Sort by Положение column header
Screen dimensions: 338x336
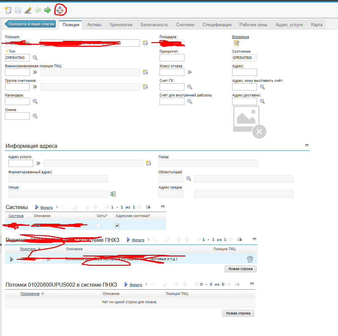30,294
